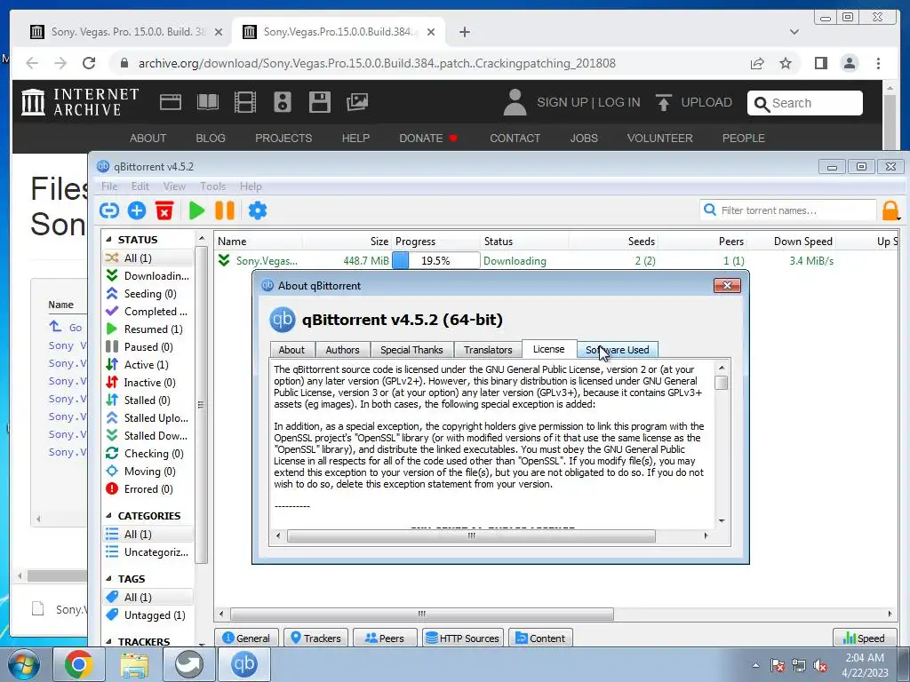Click Chrome icon in taskbar

(78, 664)
